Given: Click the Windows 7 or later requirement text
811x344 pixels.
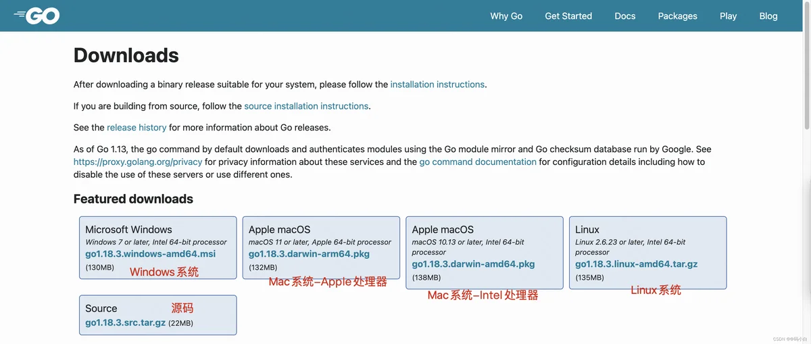Looking at the screenshot, I should pyautogui.click(x=156, y=242).
